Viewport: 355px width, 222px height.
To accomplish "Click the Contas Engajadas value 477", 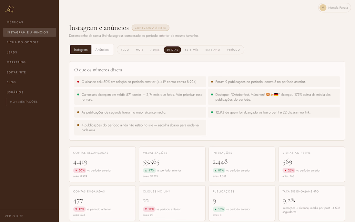I will click(78, 201).
